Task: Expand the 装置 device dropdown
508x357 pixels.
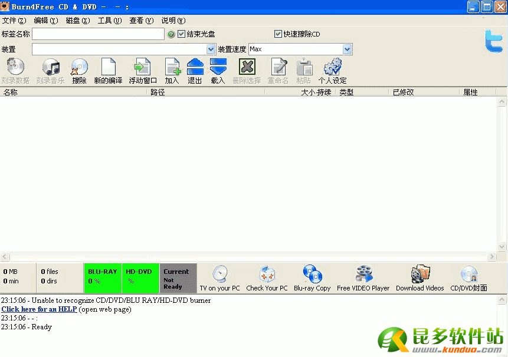Action: click(x=211, y=49)
